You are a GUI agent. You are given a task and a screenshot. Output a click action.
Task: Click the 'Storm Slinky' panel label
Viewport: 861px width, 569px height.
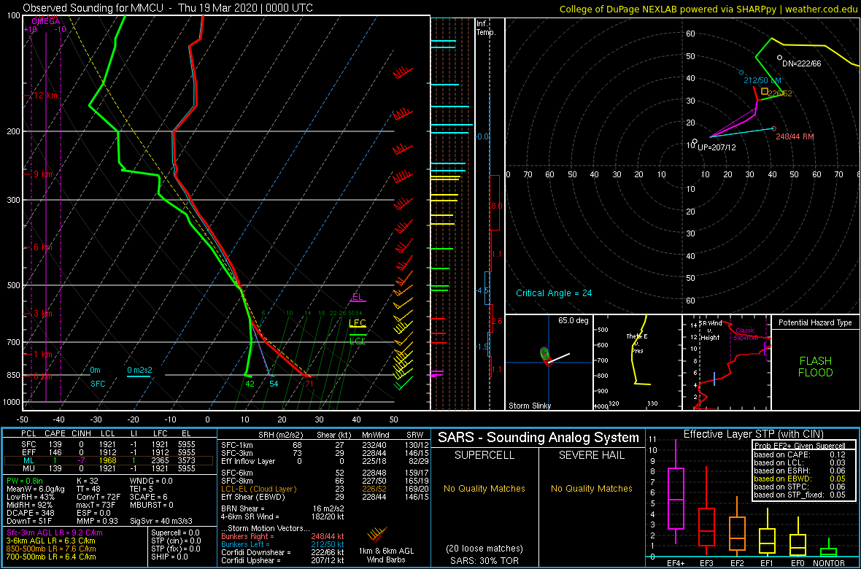tap(529, 406)
